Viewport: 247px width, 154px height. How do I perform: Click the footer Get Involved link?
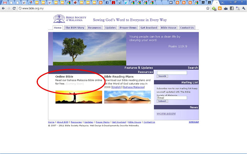[x=119, y=122]
